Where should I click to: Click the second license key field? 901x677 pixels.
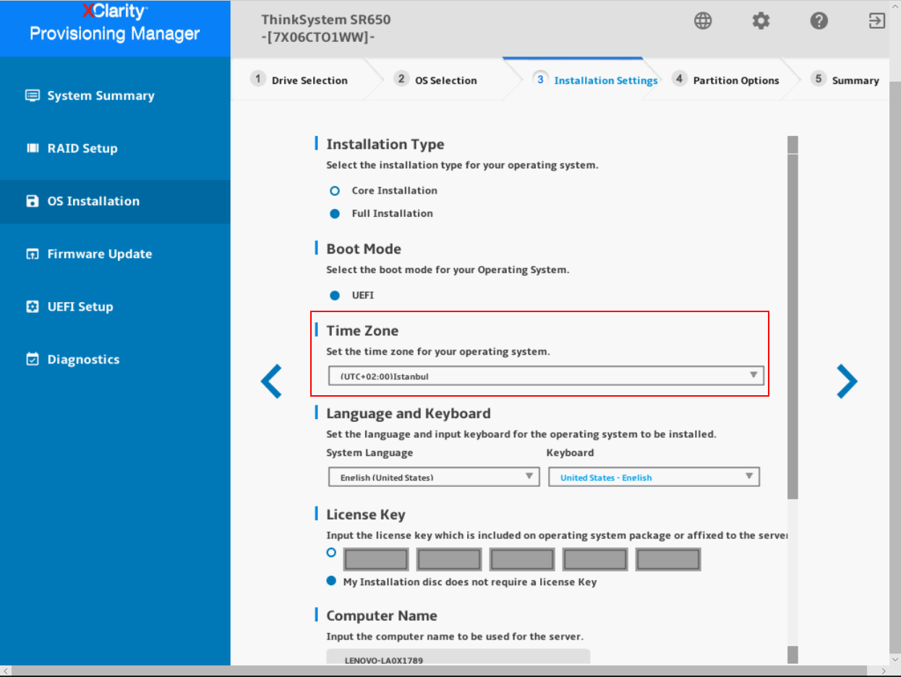click(x=449, y=560)
